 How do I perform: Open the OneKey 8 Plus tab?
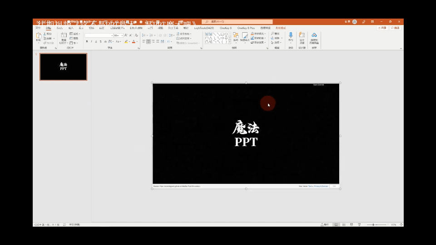pyautogui.click(x=246, y=28)
